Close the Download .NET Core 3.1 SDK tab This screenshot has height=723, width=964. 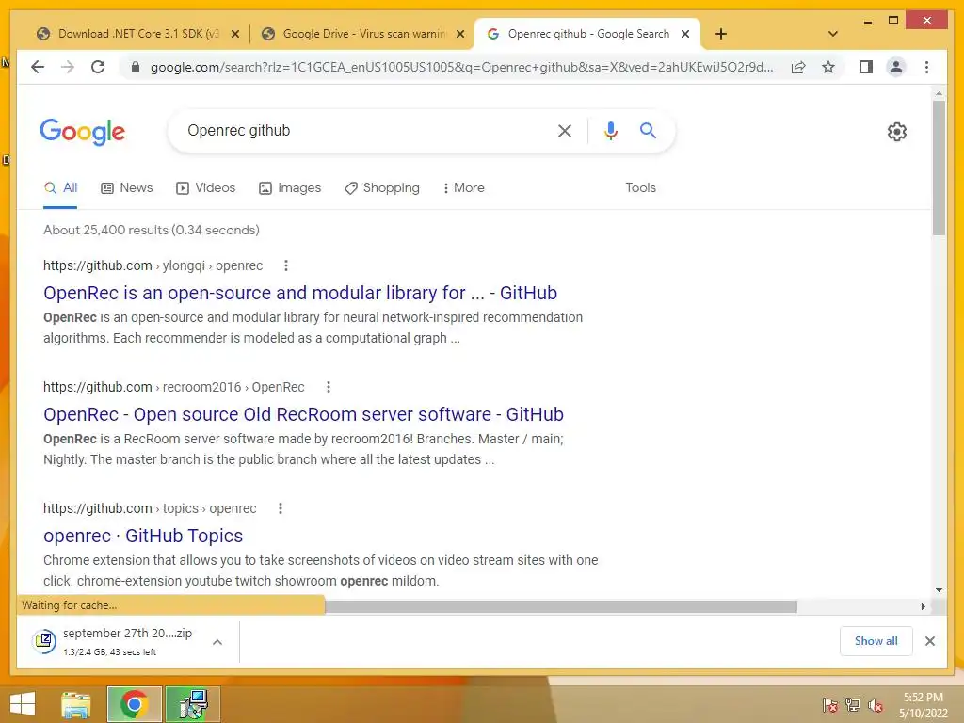[234, 34]
